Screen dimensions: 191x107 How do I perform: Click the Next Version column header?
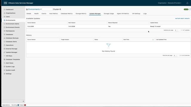[x=72, y=23]
